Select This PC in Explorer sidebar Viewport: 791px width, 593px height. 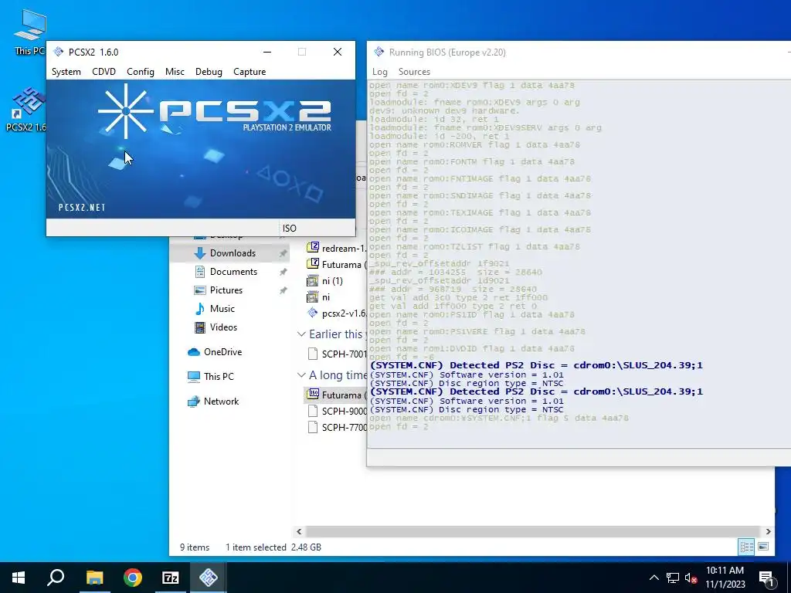[x=219, y=377]
